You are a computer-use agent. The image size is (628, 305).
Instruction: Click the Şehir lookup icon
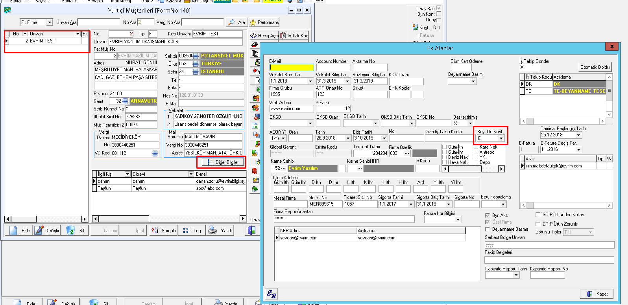pos(196,72)
